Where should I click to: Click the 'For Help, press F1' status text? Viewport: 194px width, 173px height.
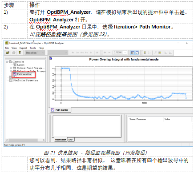tap(14, 145)
